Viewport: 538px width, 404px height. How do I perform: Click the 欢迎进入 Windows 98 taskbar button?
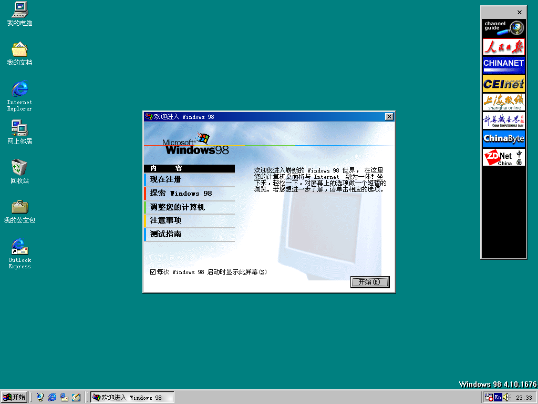132,397
